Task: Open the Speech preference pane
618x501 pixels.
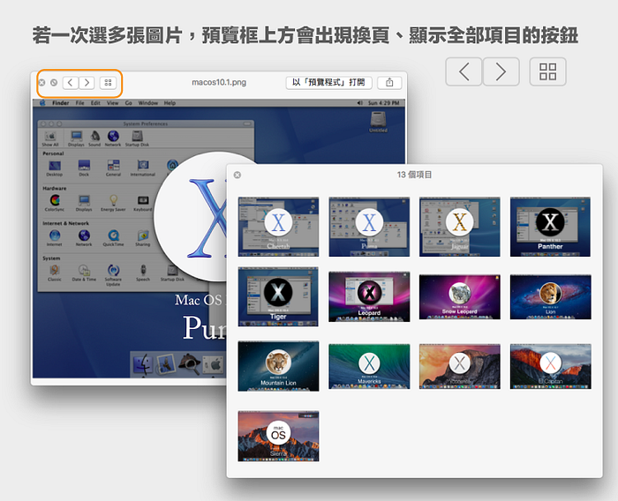Action: [143, 273]
